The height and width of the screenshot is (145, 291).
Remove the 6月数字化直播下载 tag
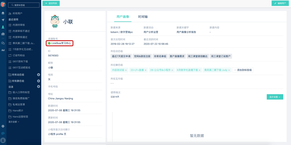(x=200, y=70)
